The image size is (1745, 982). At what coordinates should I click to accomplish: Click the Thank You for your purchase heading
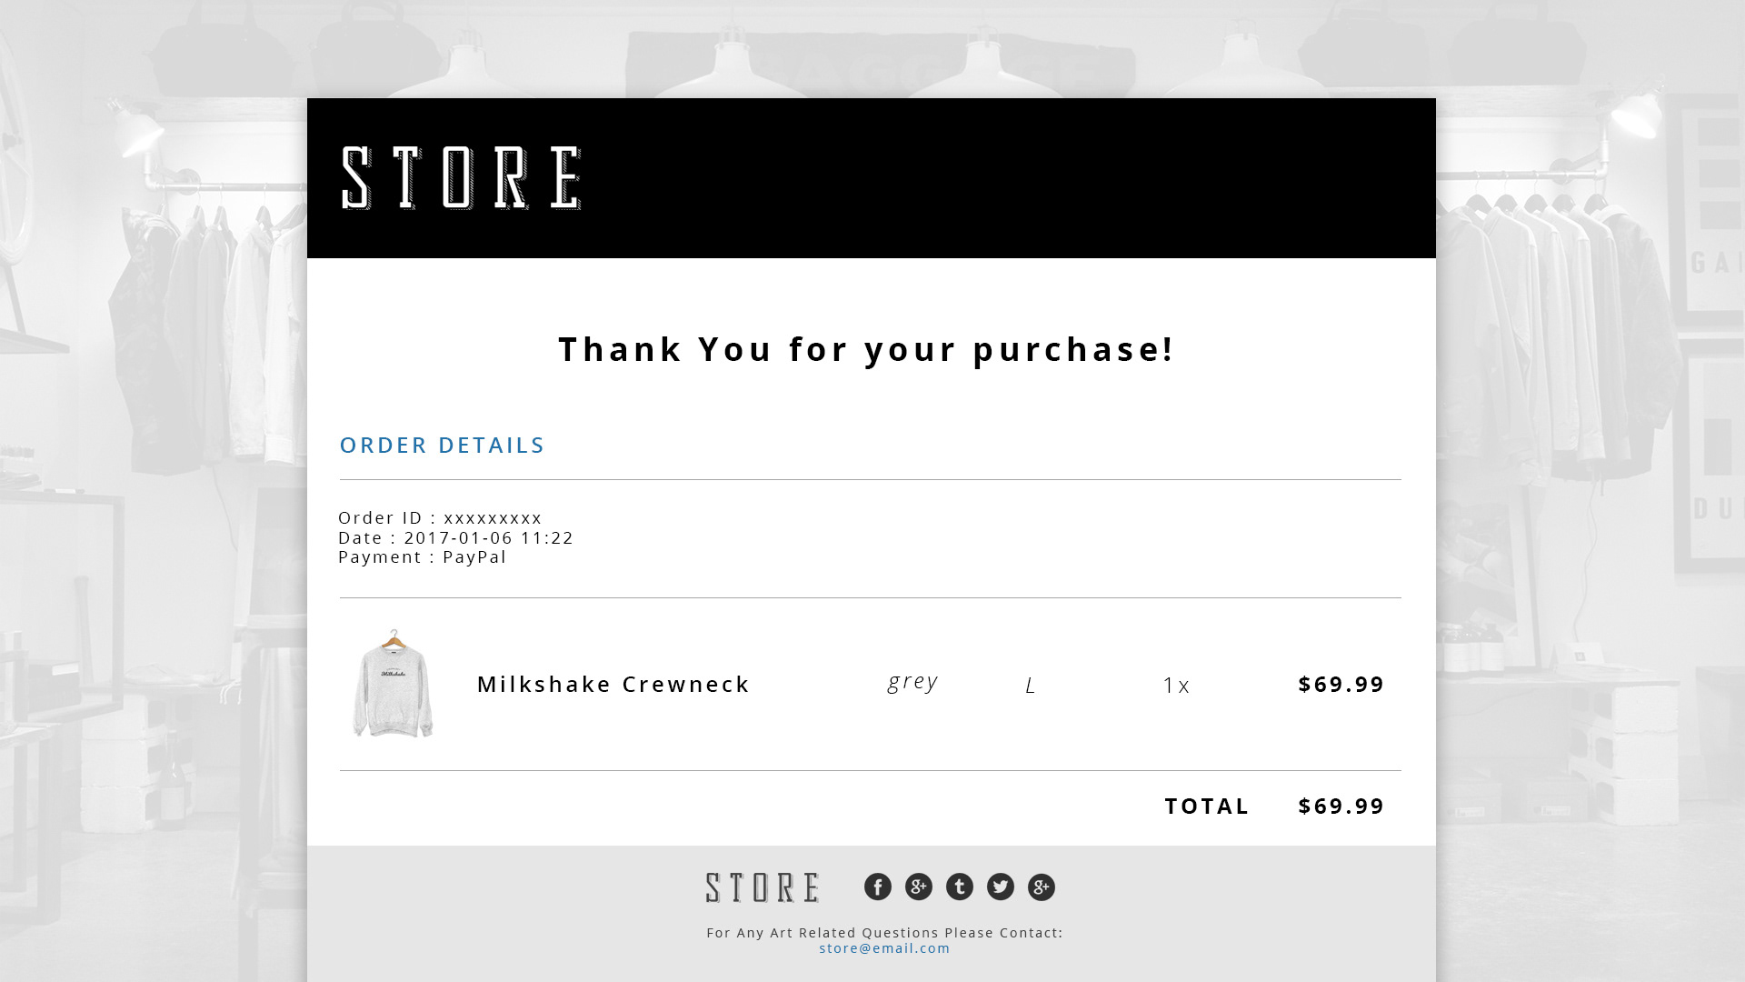pos(866,349)
